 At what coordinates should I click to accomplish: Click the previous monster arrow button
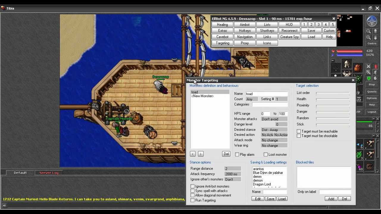193,154
